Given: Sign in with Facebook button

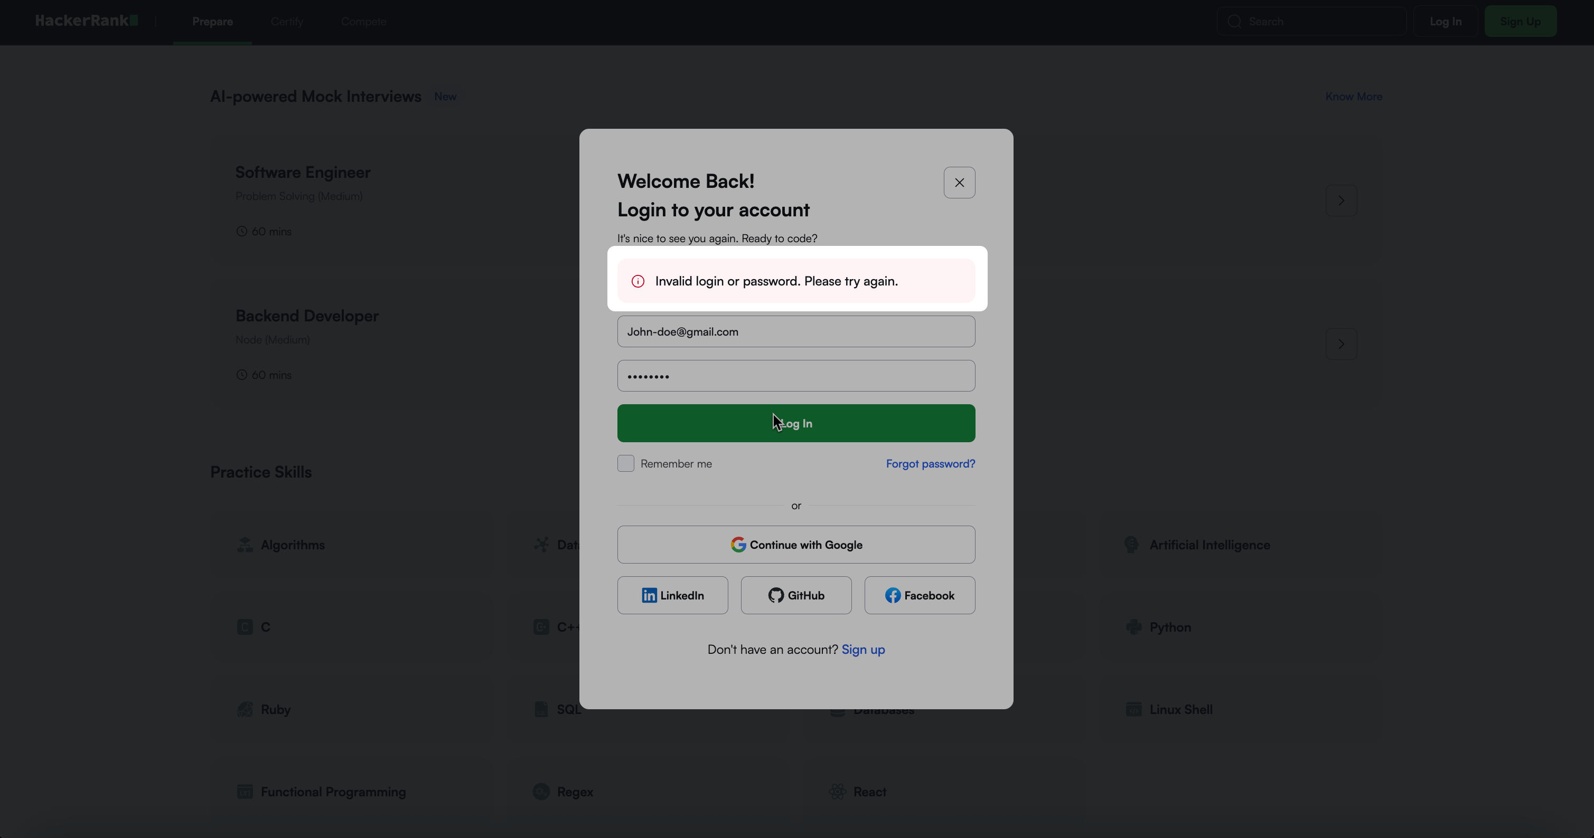Looking at the screenshot, I should click(920, 595).
